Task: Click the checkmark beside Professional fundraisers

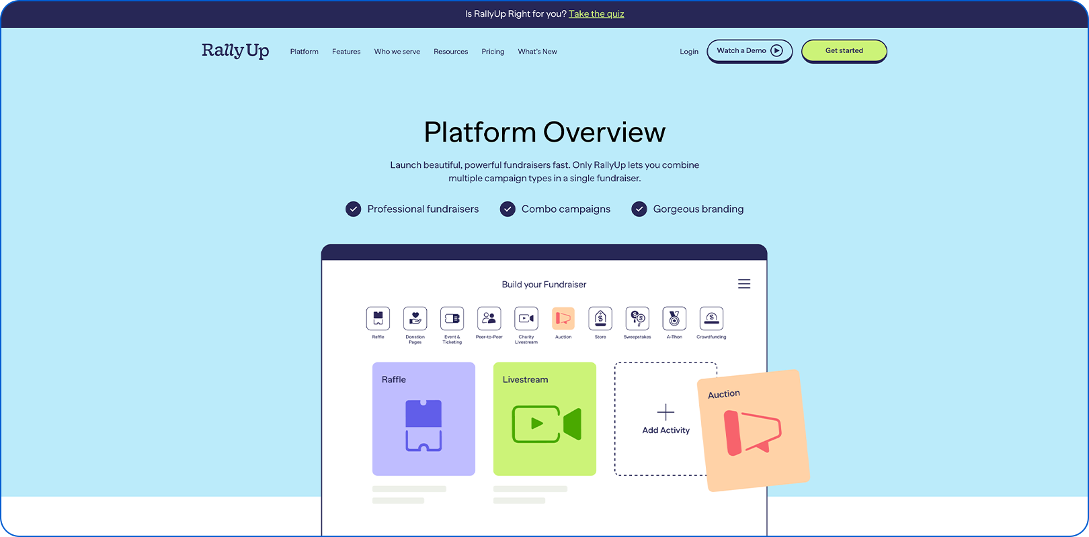Action: point(353,209)
